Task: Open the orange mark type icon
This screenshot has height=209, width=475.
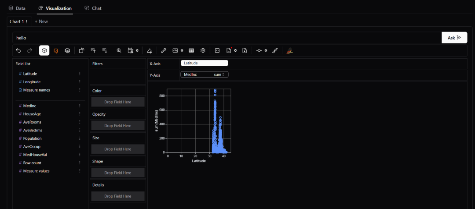Action: [56, 51]
